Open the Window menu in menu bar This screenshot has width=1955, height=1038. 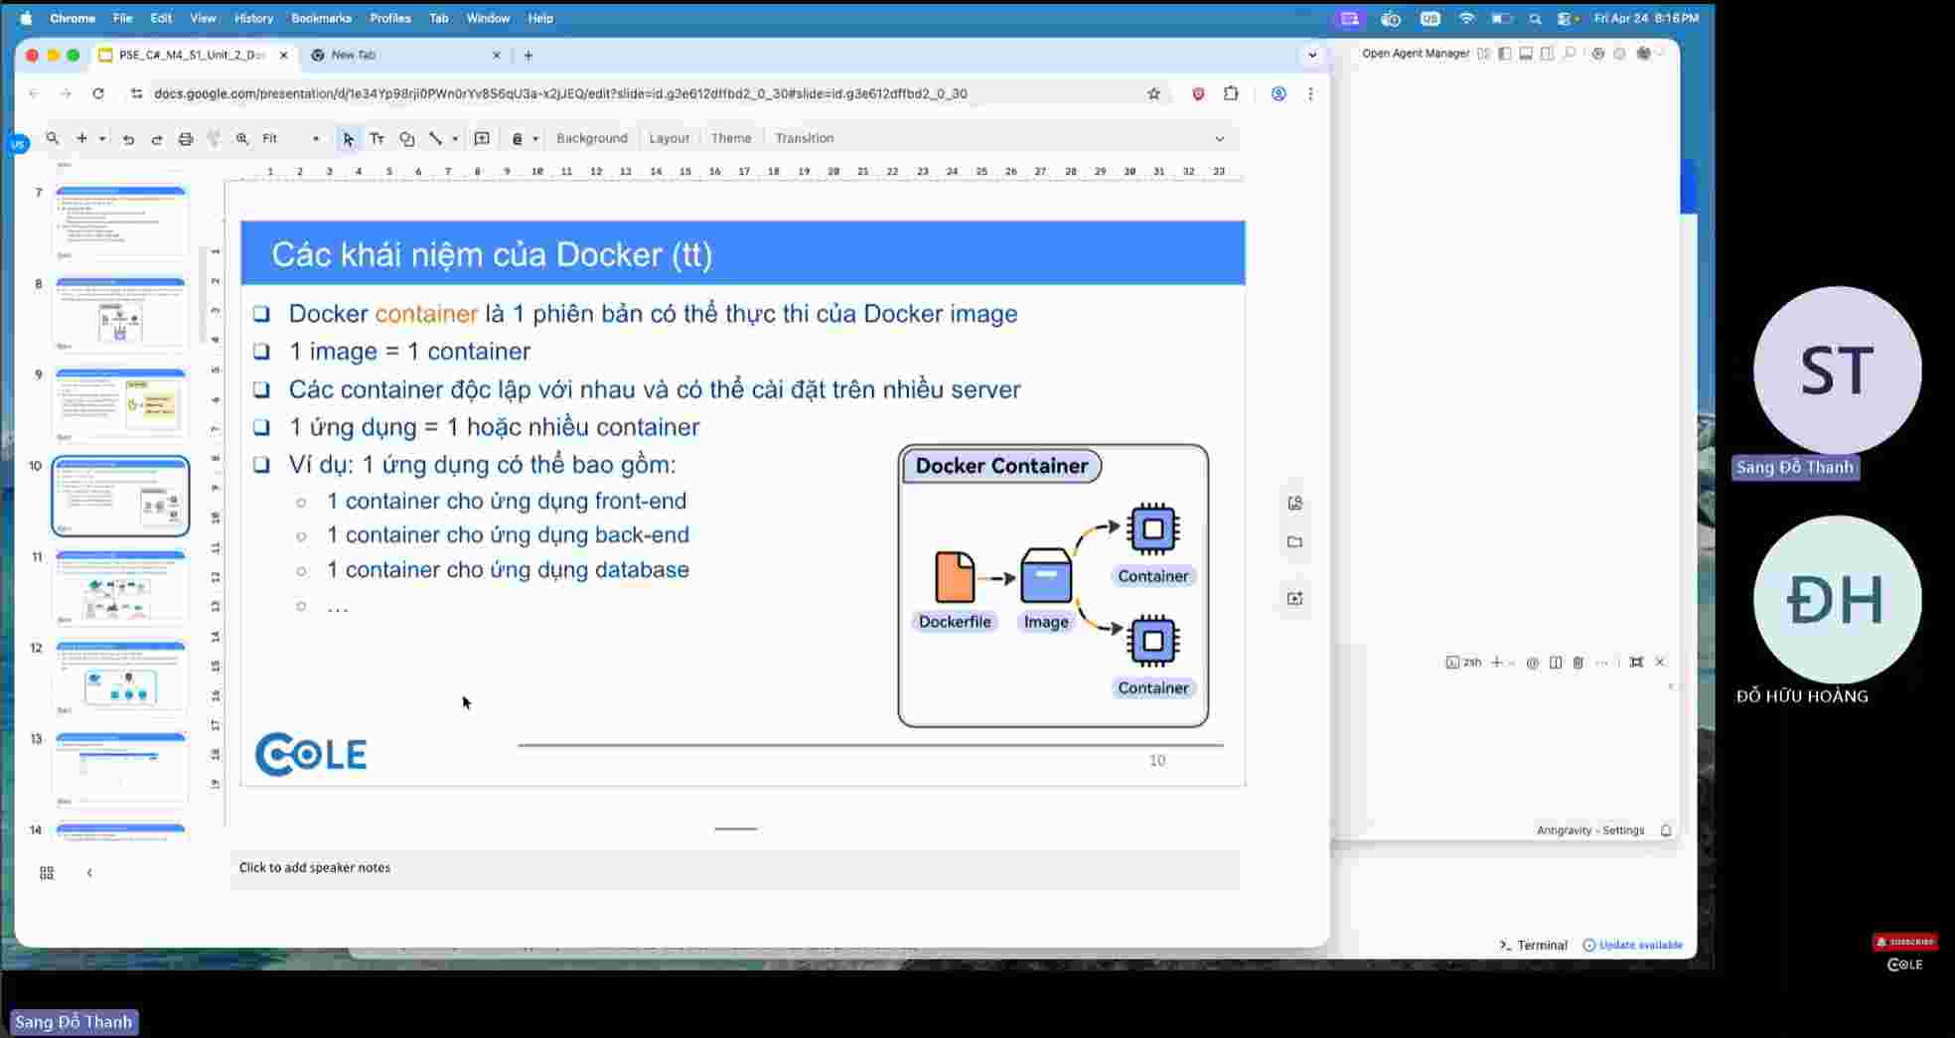[x=488, y=18]
